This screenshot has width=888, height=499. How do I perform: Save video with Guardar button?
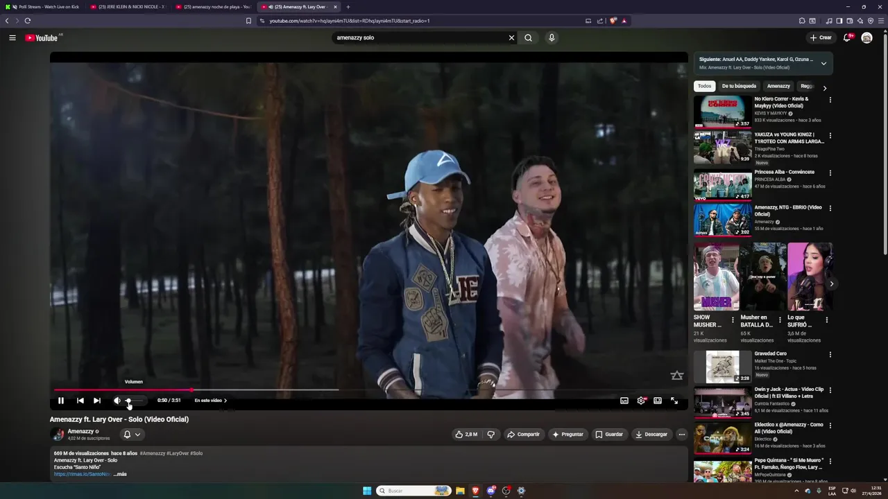(x=609, y=435)
